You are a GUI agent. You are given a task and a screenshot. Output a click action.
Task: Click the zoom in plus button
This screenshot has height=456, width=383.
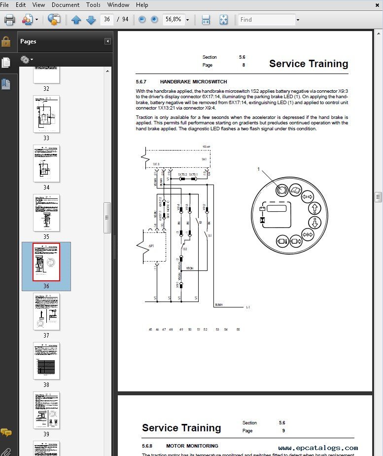click(x=154, y=19)
